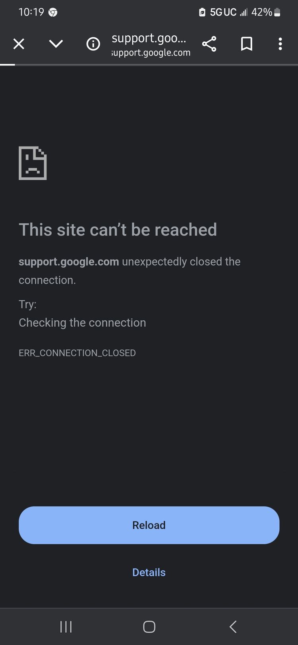Close the custom tab with X icon
Viewport: 298px width, 645px height.
(19, 44)
